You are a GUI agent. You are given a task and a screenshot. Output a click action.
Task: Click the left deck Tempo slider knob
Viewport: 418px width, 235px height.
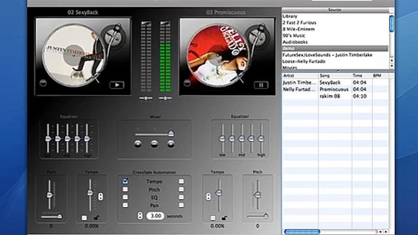pyautogui.click(x=90, y=193)
